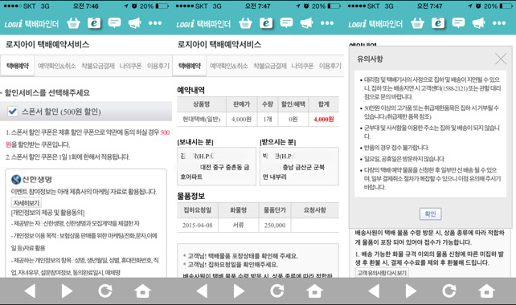Open the more dots menu in the middle screen header
The height and width of the screenshot is (305, 516).
(x=327, y=23)
